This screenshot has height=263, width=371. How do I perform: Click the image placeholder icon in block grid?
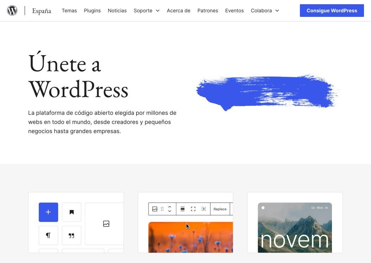coord(106,224)
